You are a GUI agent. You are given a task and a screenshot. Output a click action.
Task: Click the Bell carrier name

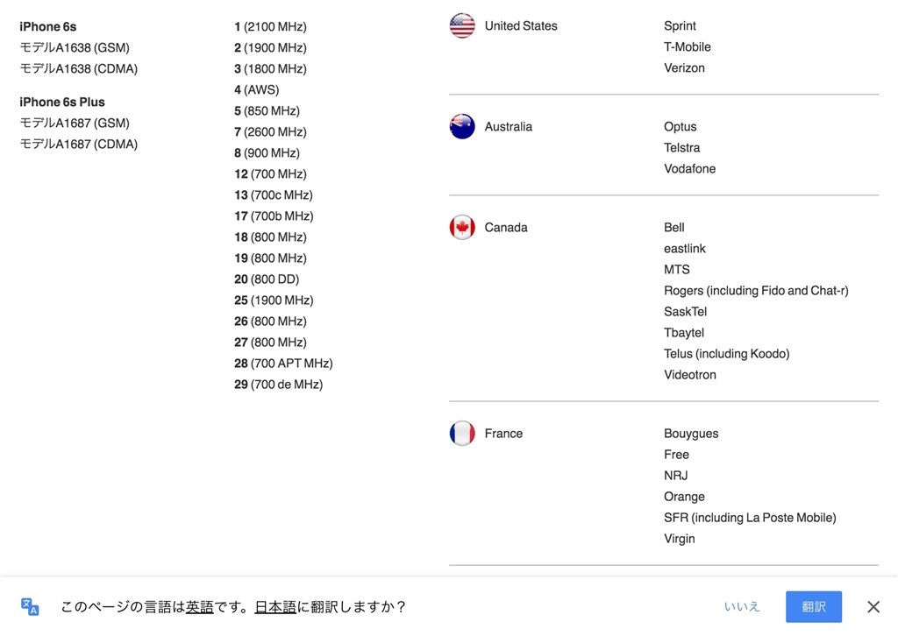(674, 227)
